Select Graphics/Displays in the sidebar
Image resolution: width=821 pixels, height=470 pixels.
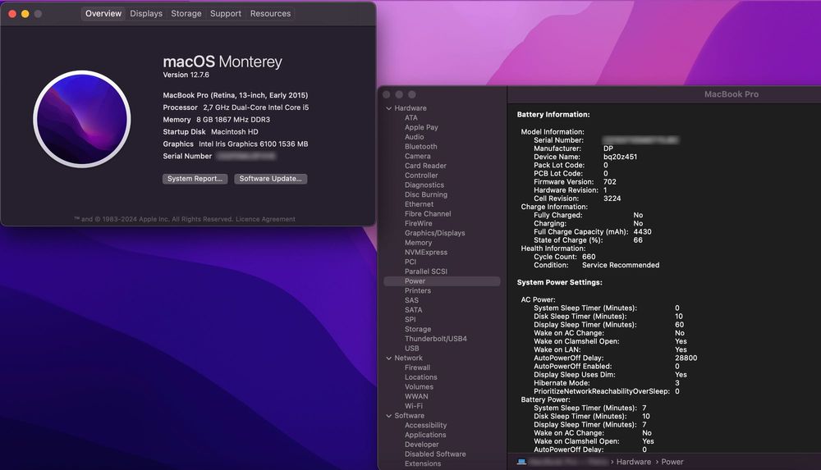pyautogui.click(x=434, y=233)
